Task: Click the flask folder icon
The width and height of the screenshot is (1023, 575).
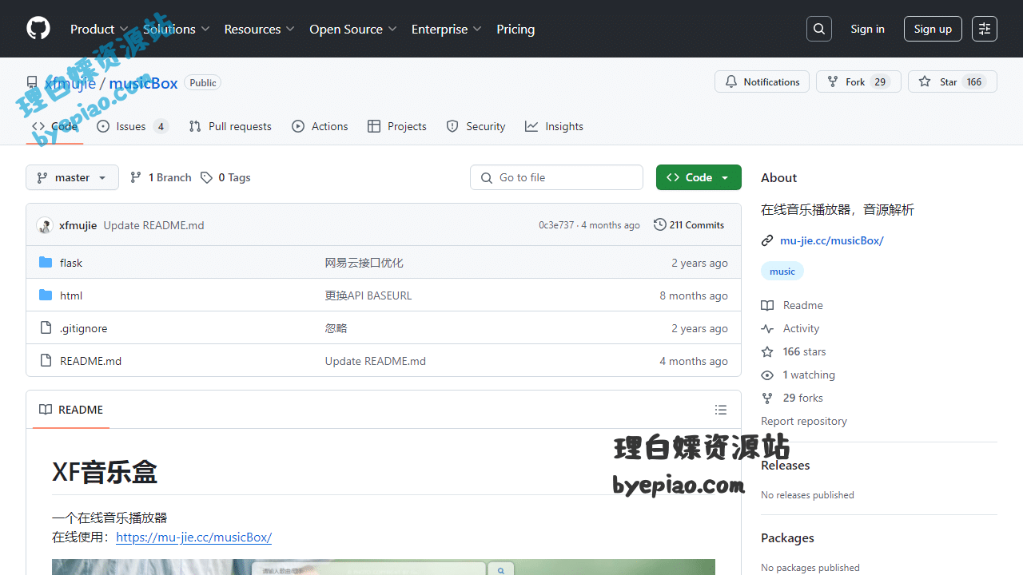Action: click(x=46, y=263)
